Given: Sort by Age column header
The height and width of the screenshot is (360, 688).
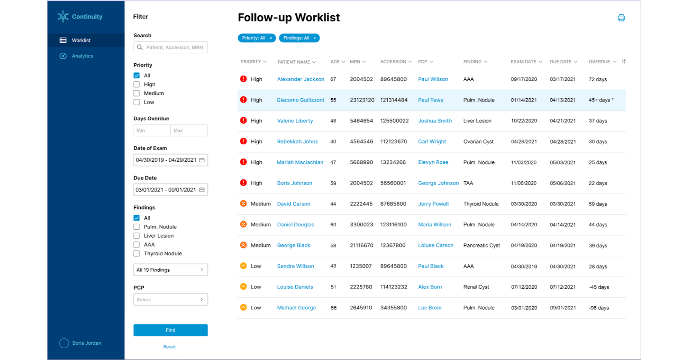Looking at the screenshot, I should pos(338,62).
